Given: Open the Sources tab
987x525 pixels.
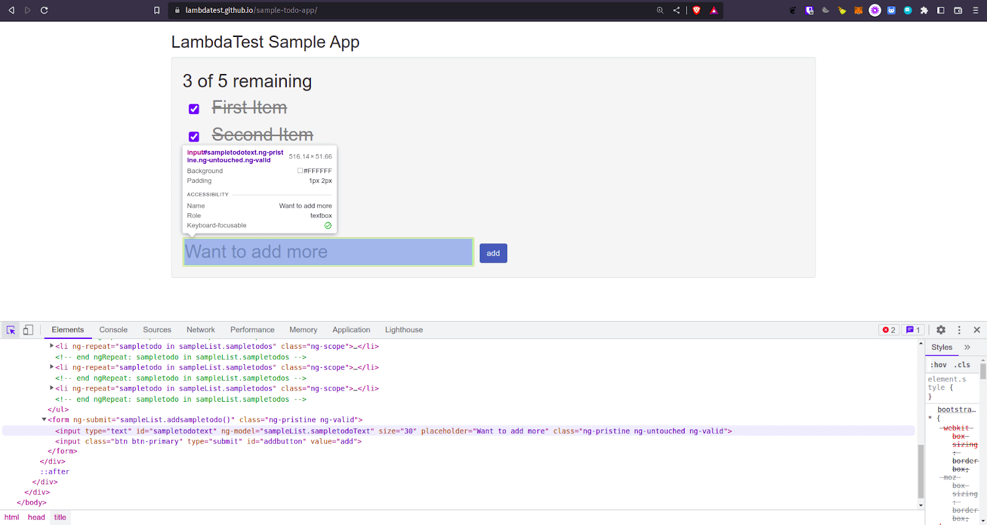Looking at the screenshot, I should pos(157,330).
